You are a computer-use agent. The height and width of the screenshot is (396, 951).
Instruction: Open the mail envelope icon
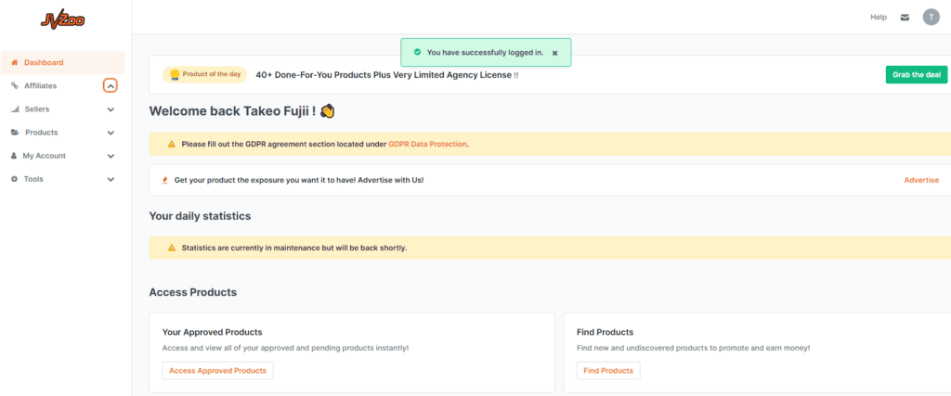tap(905, 18)
